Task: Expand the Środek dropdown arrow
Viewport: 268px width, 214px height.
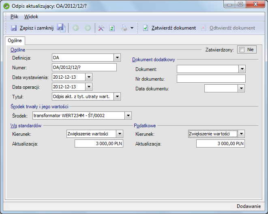Action: [x=128, y=116]
